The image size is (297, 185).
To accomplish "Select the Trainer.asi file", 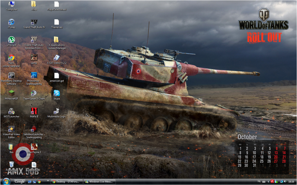I will [57, 24].
